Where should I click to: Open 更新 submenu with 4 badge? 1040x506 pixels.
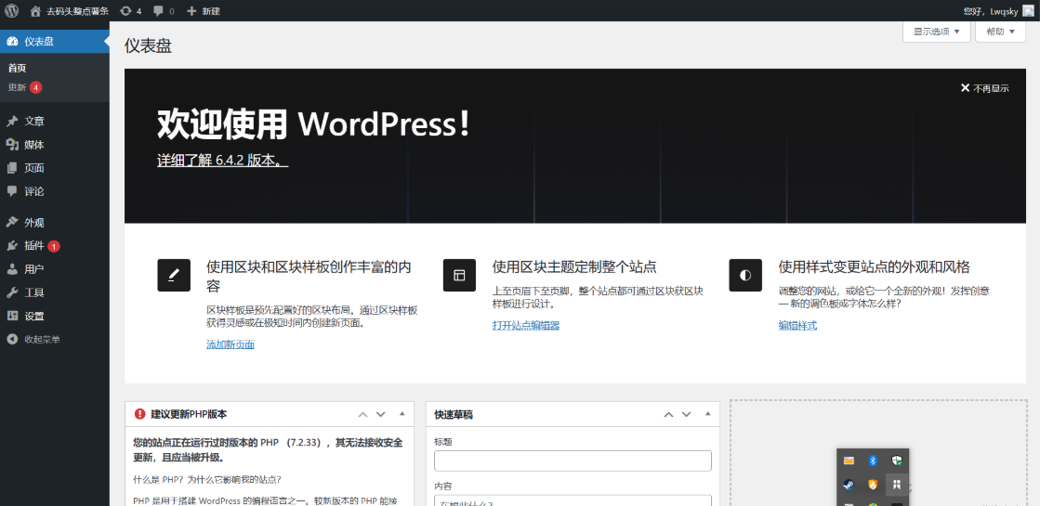click(24, 87)
